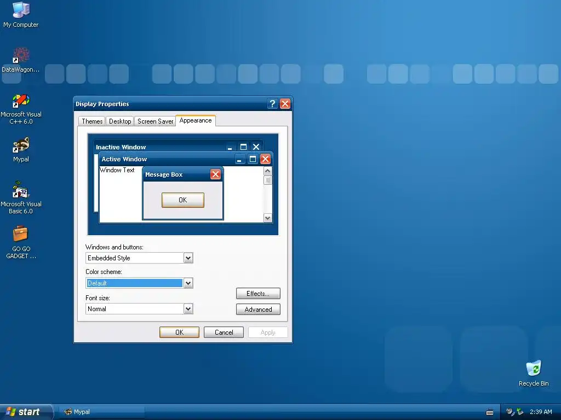Click the on-screen keyboard tray icon
The width and height of the screenshot is (561, 420).
(490, 412)
